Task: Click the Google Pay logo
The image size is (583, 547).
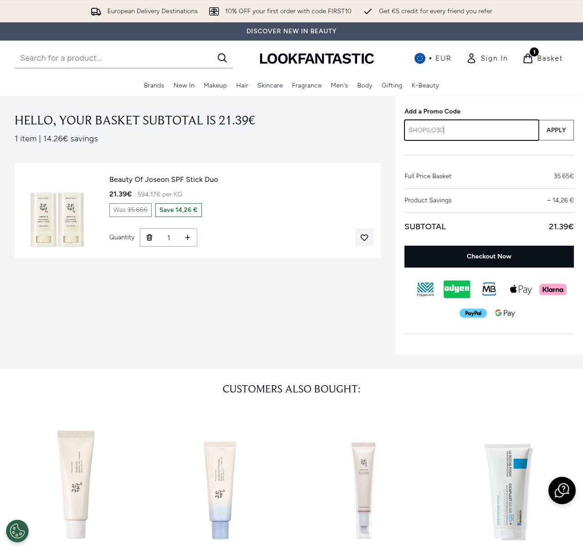Action: click(505, 313)
